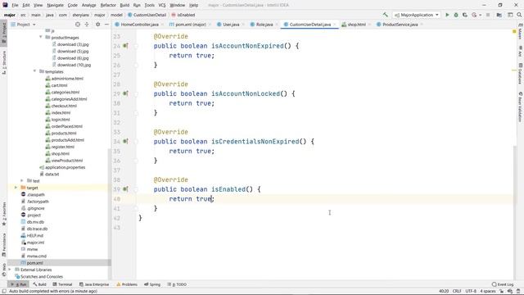
Task: Open the VCS menu
Action: pos(162,5)
